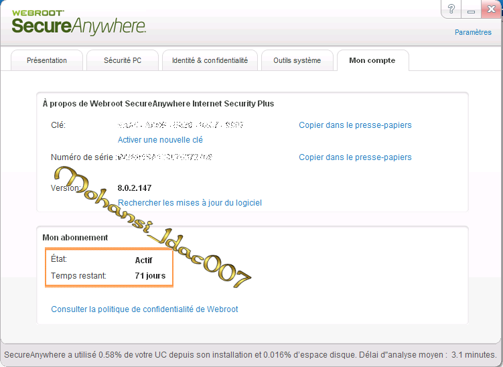Viewport: 503px width, 367px height.
Task: Close the SecureAnywhere window
Action: pyautogui.click(x=491, y=9)
